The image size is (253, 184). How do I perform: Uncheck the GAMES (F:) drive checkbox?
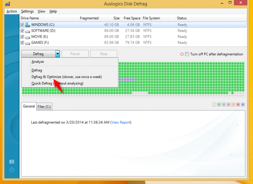pos(22,43)
